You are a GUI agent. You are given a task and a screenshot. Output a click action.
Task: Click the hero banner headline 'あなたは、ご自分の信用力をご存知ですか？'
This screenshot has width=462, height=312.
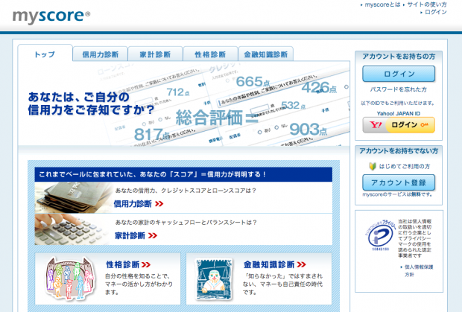[91, 104]
